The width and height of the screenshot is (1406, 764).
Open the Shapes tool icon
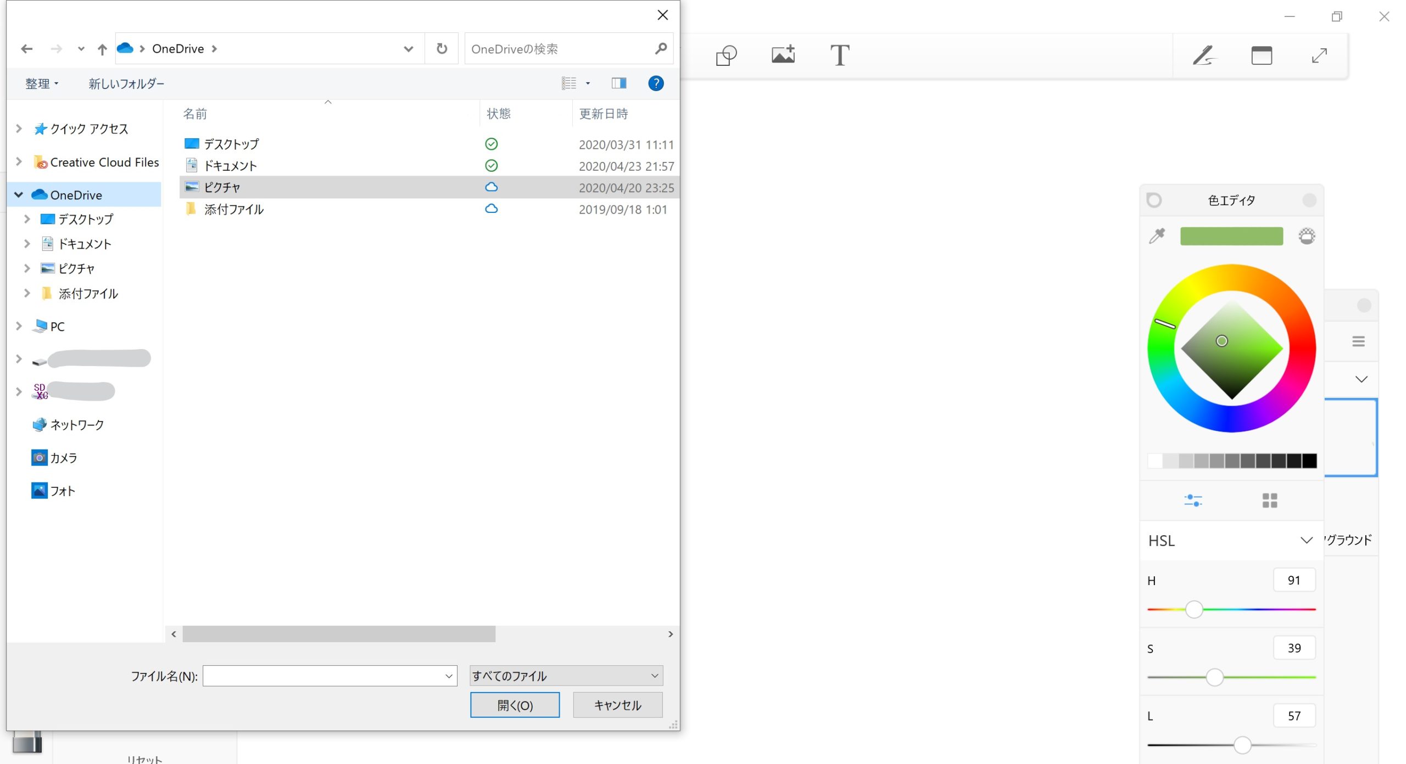coord(726,55)
